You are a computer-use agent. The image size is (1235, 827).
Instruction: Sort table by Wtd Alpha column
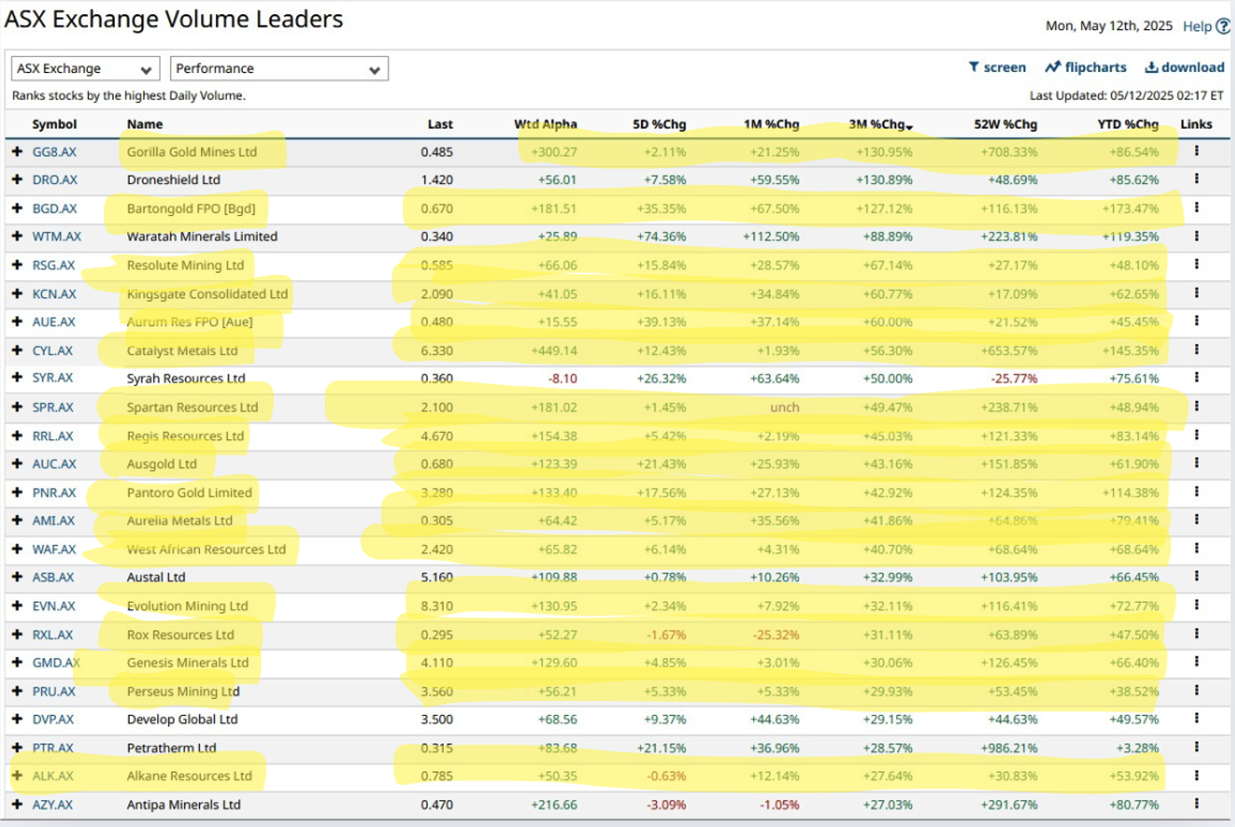pyautogui.click(x=545, y=124)
